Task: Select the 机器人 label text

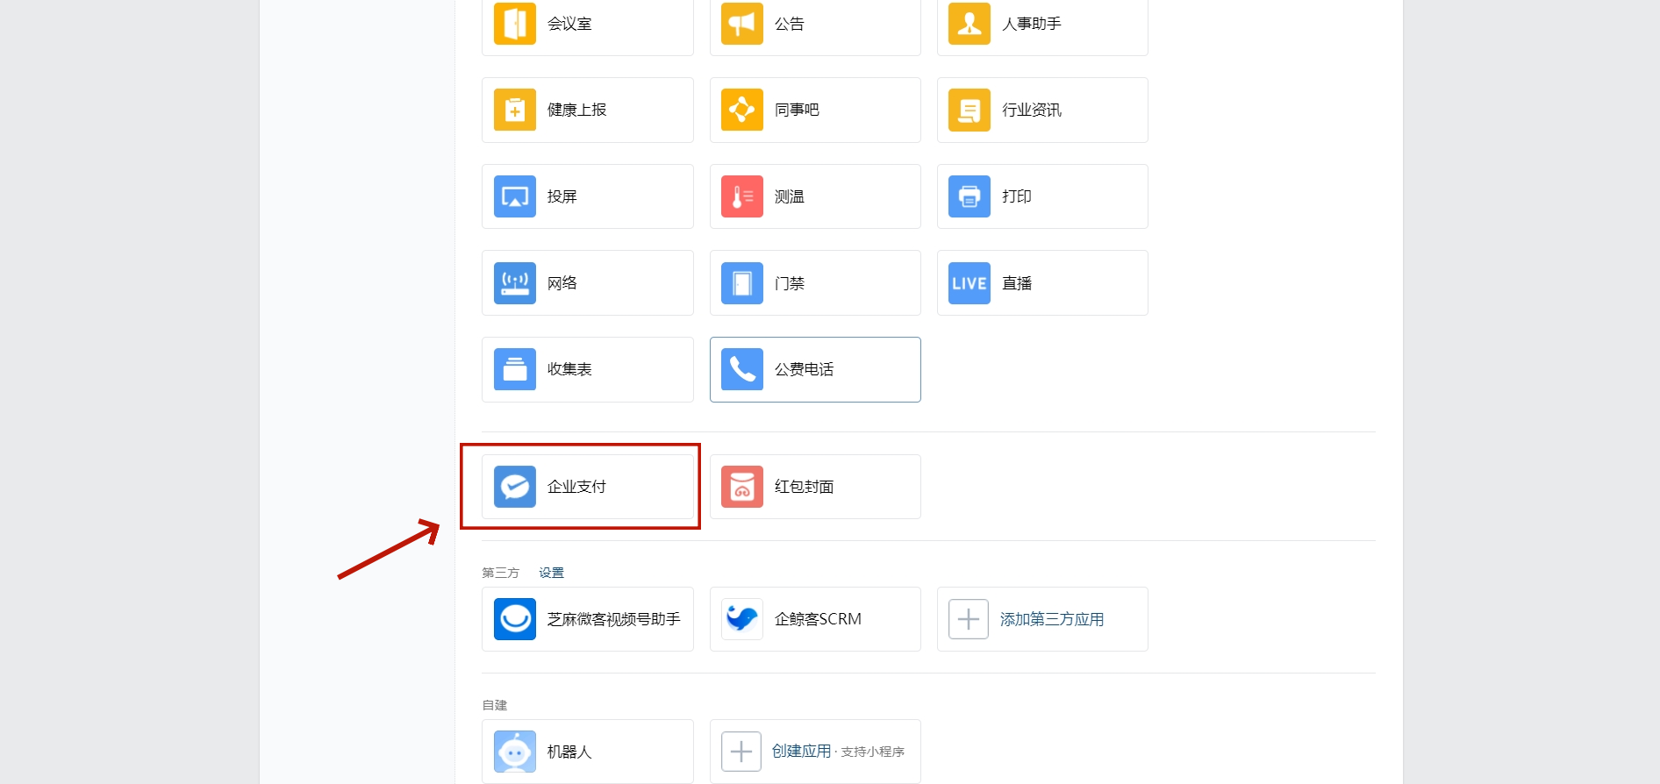Action: click(x=569, y=752)
